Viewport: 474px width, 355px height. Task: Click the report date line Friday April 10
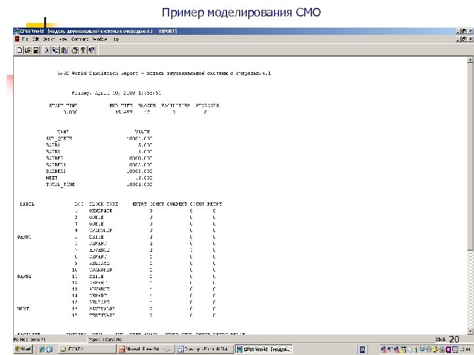[x=117, y=93]
